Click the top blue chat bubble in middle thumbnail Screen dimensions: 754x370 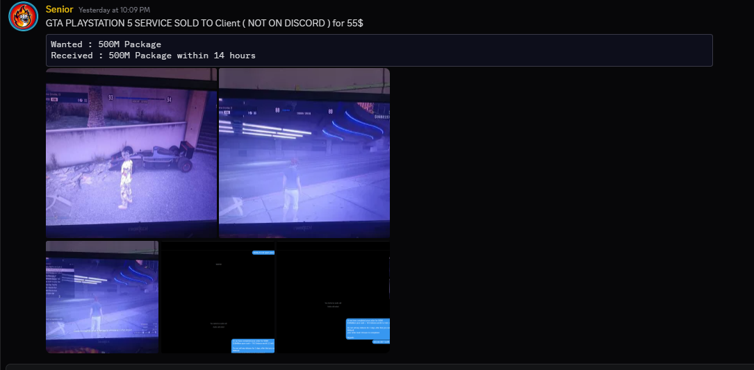point(263,253)
